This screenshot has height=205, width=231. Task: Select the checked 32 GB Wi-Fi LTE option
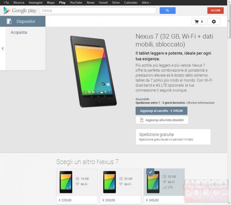tap(164, 186)
